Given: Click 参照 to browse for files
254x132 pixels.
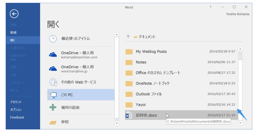Looking at the screenshot, I should click(65, 122).
